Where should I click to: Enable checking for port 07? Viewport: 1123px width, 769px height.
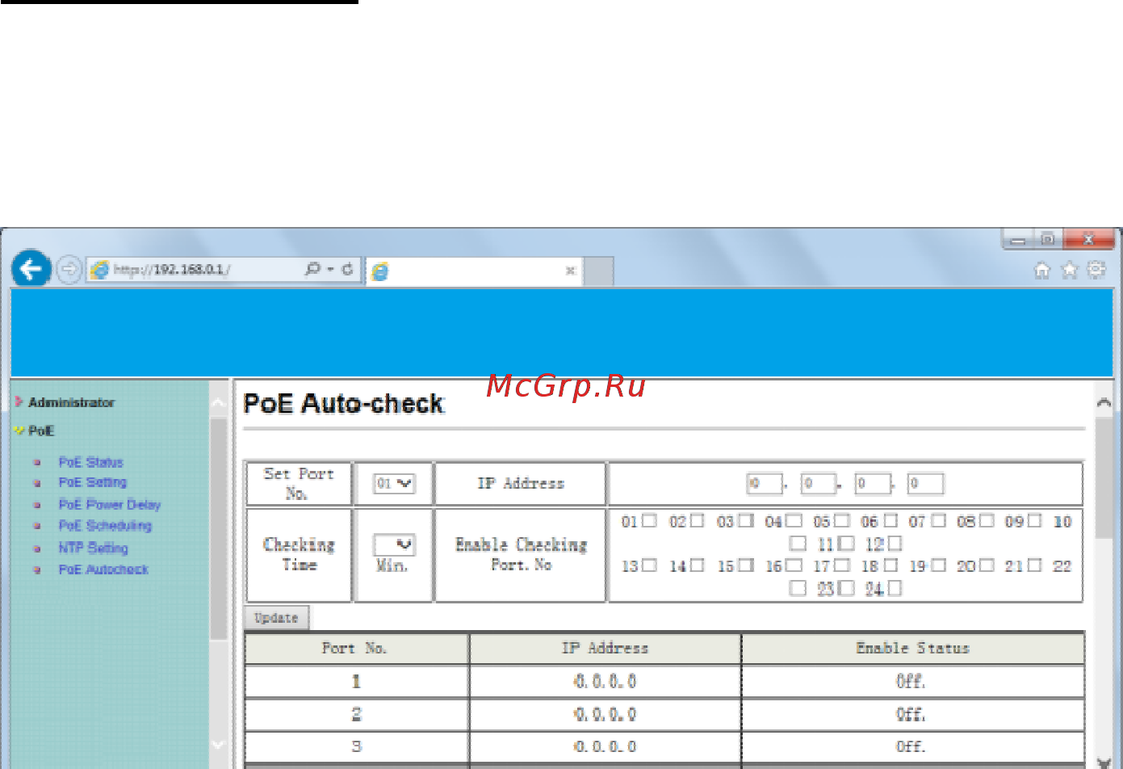point(938,521)
